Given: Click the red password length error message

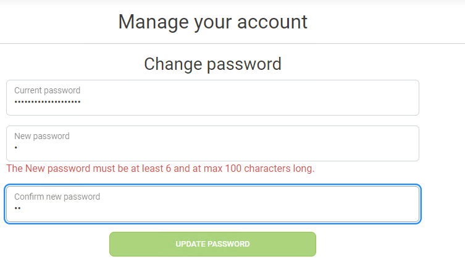Looking at the screenshot, I should pos(160,168).
